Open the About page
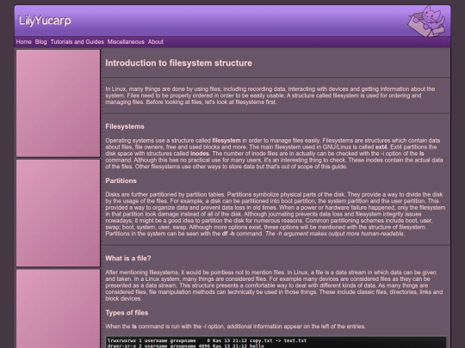The image size is (465, 348). coord(155,42)
